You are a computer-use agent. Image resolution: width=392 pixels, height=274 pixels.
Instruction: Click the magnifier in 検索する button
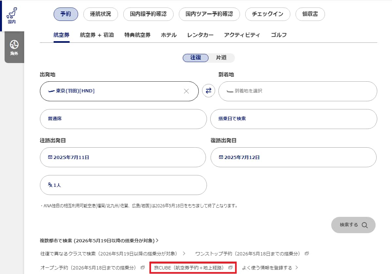pyautogui.click(x=365, y=225)
